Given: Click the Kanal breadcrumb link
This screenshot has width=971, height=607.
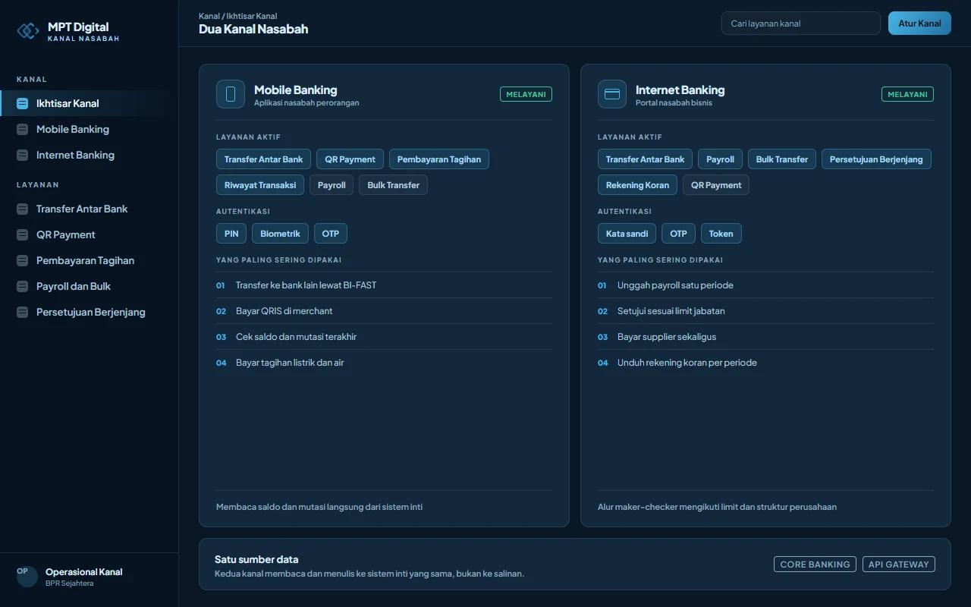Looking at the screenshot, I should click(209, 16).
